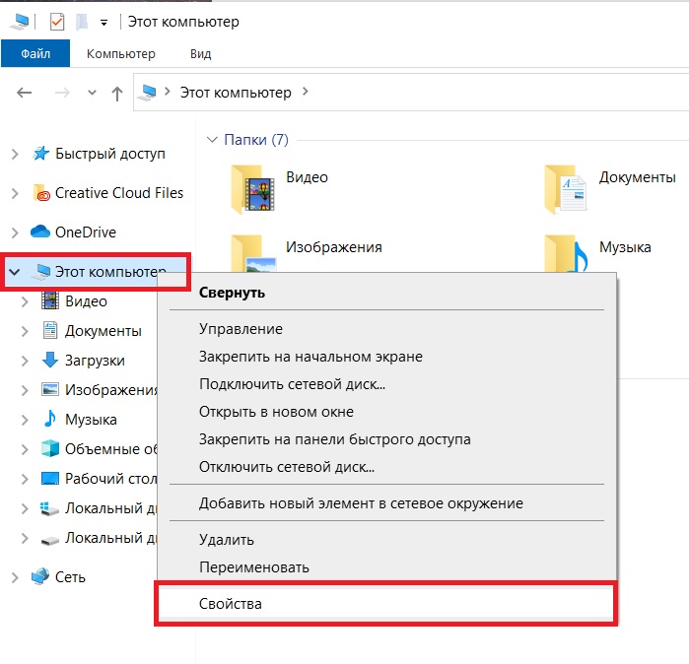Open quick access toolbar customize dropdown arrow
Viewport: 689px width, 664px height.
103,23
